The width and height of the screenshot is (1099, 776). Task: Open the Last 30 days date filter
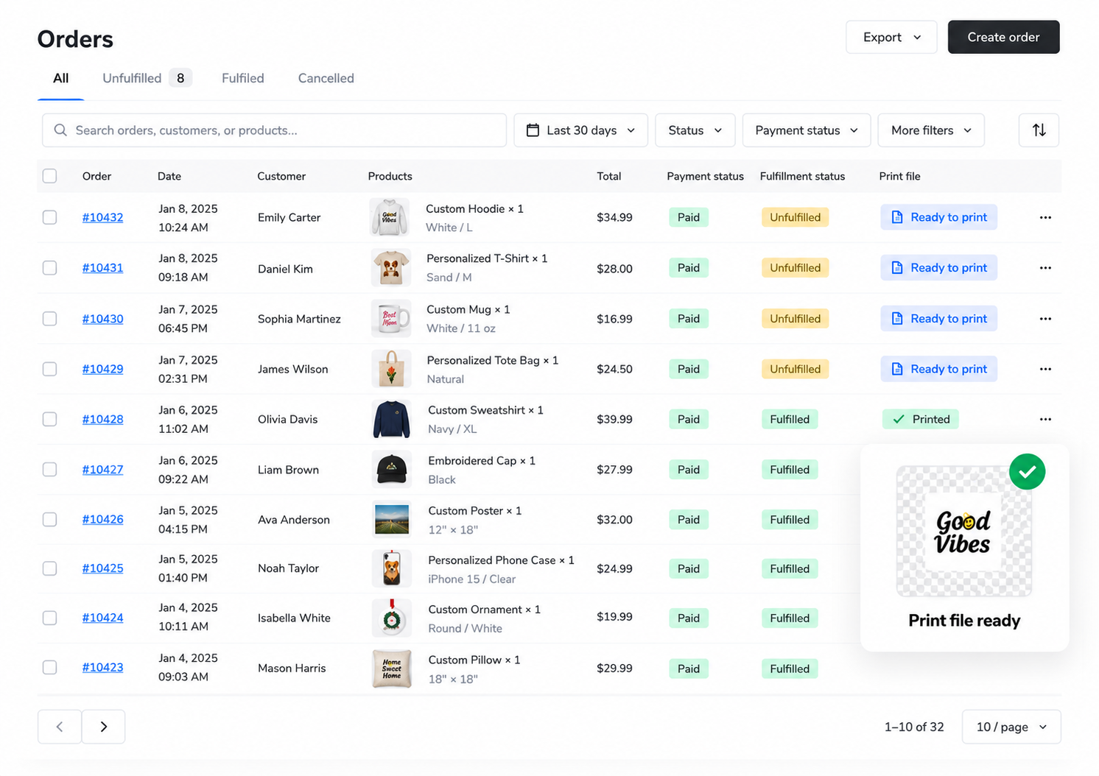pos(580,130)
